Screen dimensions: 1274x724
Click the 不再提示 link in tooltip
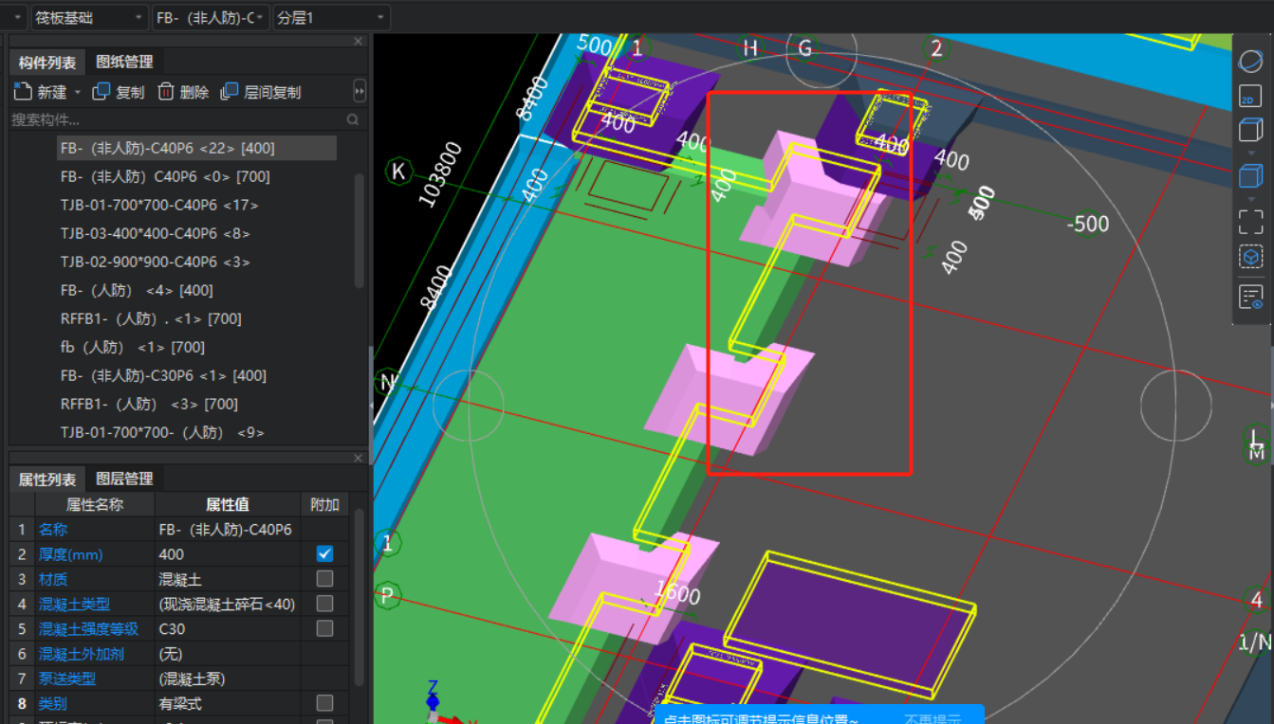coord(932,719)
